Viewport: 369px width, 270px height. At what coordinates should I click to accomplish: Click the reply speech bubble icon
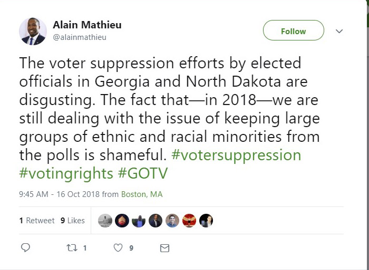pos(25,247)
